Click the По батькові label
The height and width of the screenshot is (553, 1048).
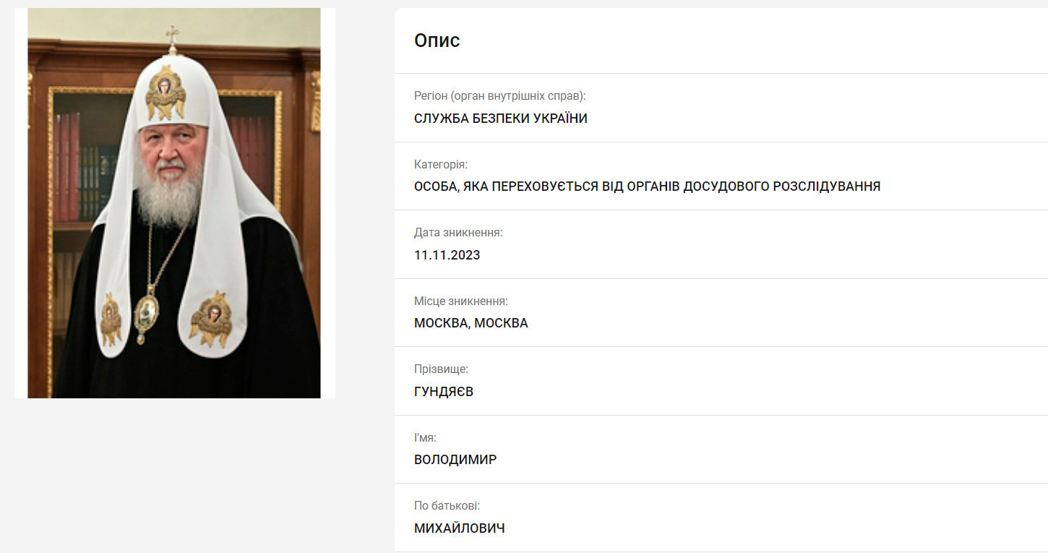(447, 505)
